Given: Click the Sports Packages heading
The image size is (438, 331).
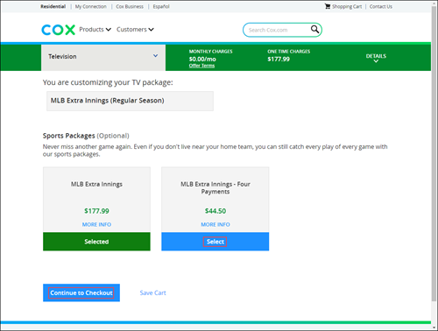Looking at the screenshot, I should point(69,136).
